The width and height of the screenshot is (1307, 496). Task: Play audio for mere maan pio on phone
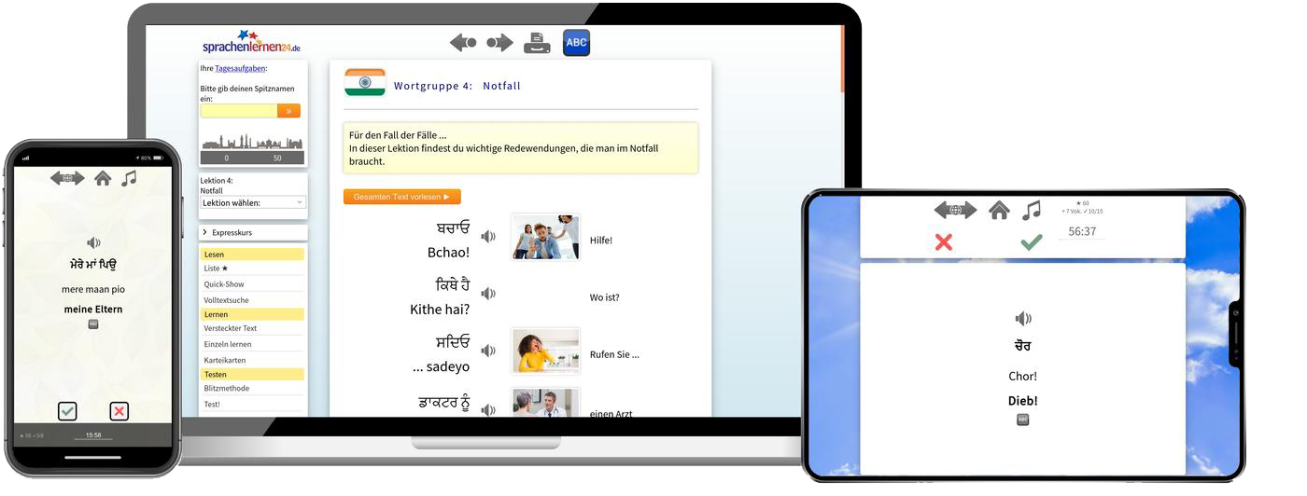point(93,243)
